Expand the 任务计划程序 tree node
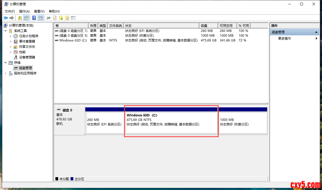 (11, 36)
